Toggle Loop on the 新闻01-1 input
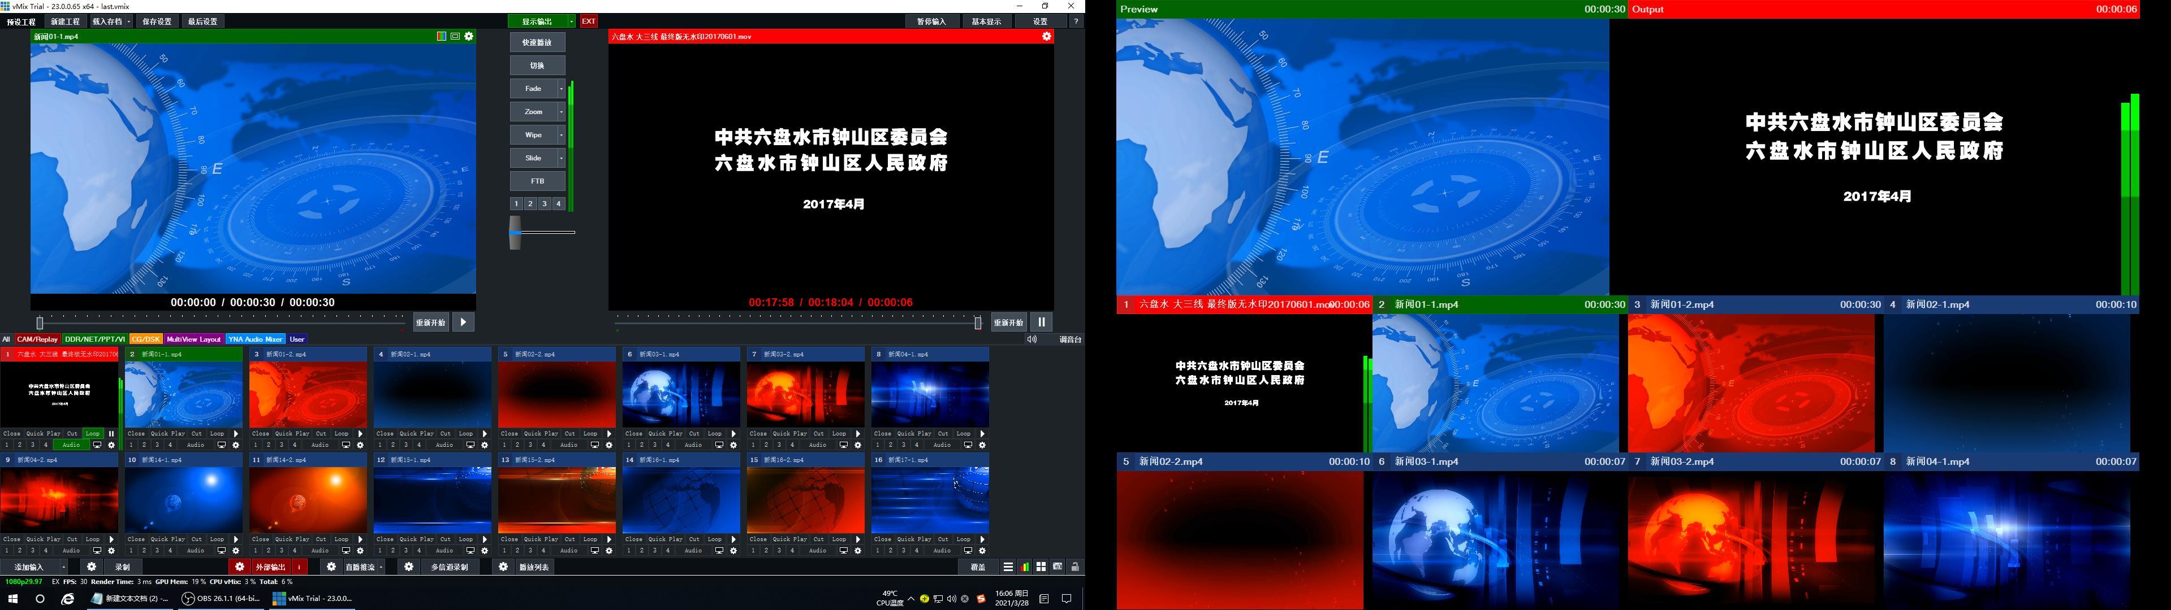The image size is (2171, 610). (x=217, y=433)
